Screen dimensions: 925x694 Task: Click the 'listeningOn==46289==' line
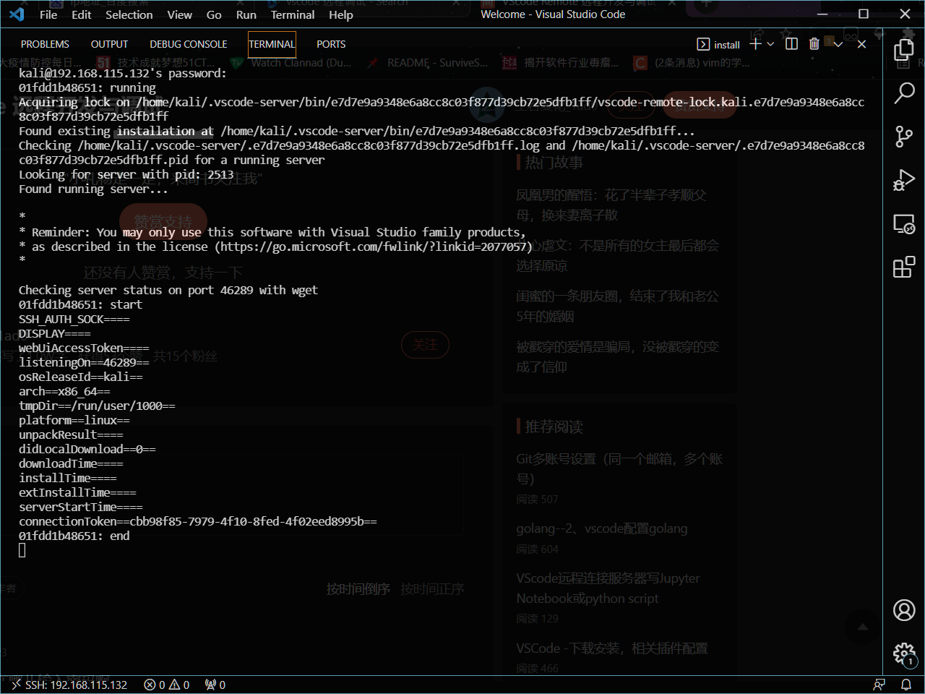click(x=84, y=362)
